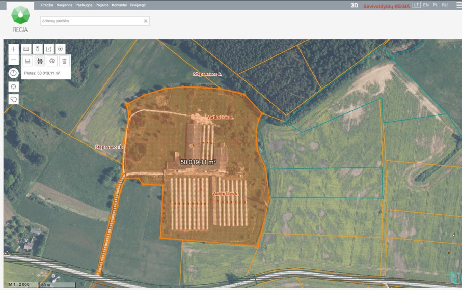Viewport: 462px width, 290px height.
Task: Open the Kontaktai menu item
Action: pyautogui.click(x=119, y=5)
